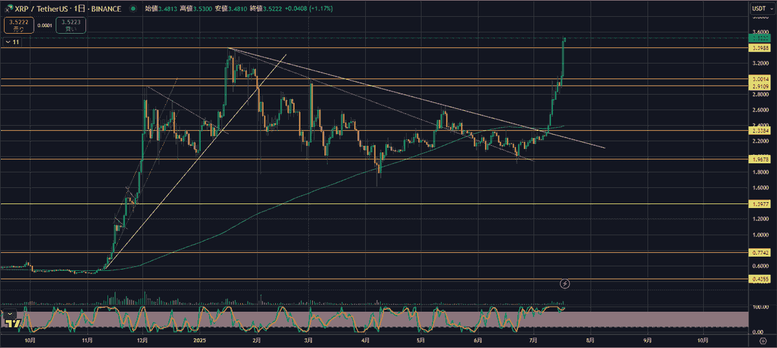Image resolution: width=777 pixels, height=348 pixels.
Task: Click the 12月 label on time axis
Action: point(142,340)
